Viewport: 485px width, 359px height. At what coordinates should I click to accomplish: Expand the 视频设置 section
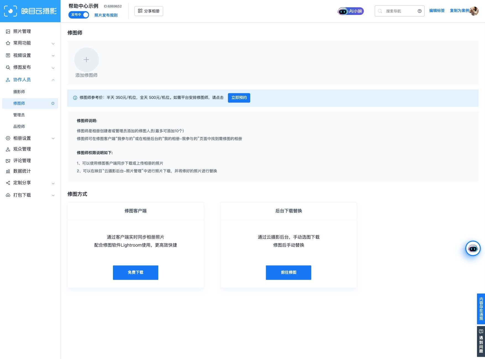(53, 56)
